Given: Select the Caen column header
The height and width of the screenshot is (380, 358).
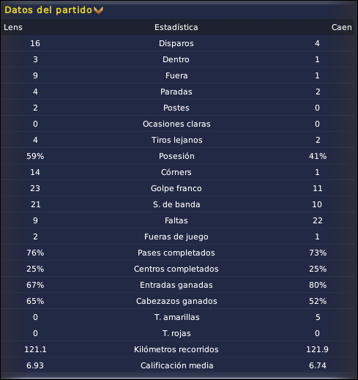Looking at the screenshot, I should [342, 27].
